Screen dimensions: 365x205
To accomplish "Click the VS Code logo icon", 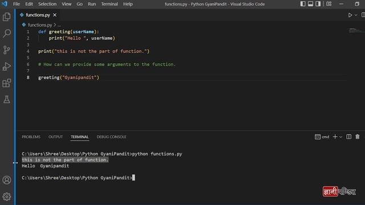I will pyautogui.click(x=5, y=4).
